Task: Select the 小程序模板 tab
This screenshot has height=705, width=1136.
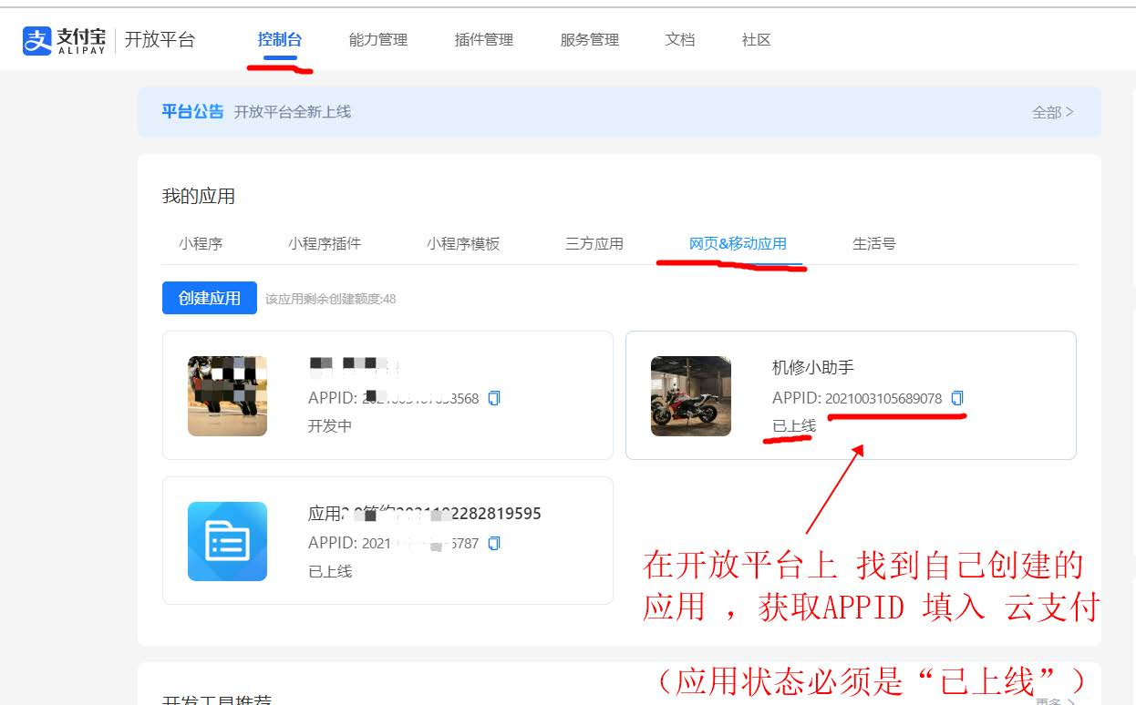Action: pos(463,244)
